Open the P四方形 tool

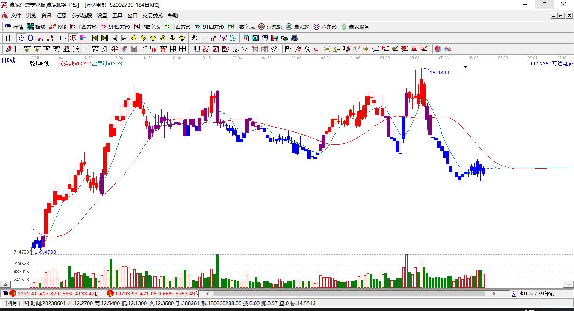click(84, 27)
